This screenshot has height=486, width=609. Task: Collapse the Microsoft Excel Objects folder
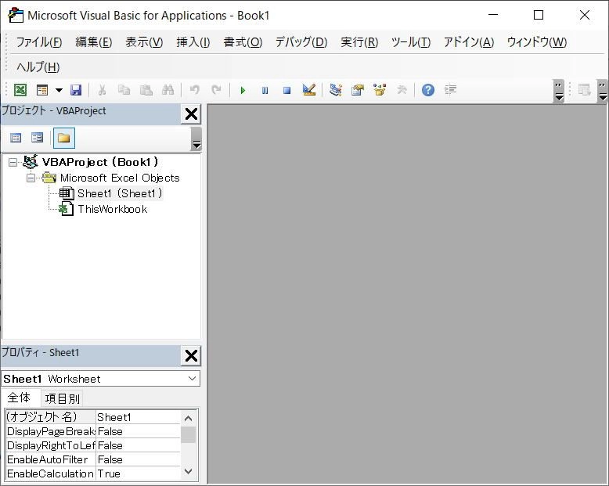pos(31,178)
